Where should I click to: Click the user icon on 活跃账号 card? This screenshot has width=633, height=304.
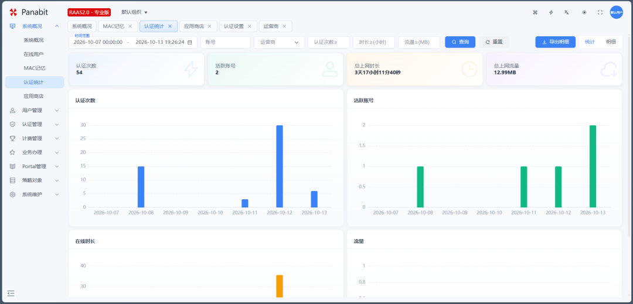pyautogui.click(x=330, y=69)
